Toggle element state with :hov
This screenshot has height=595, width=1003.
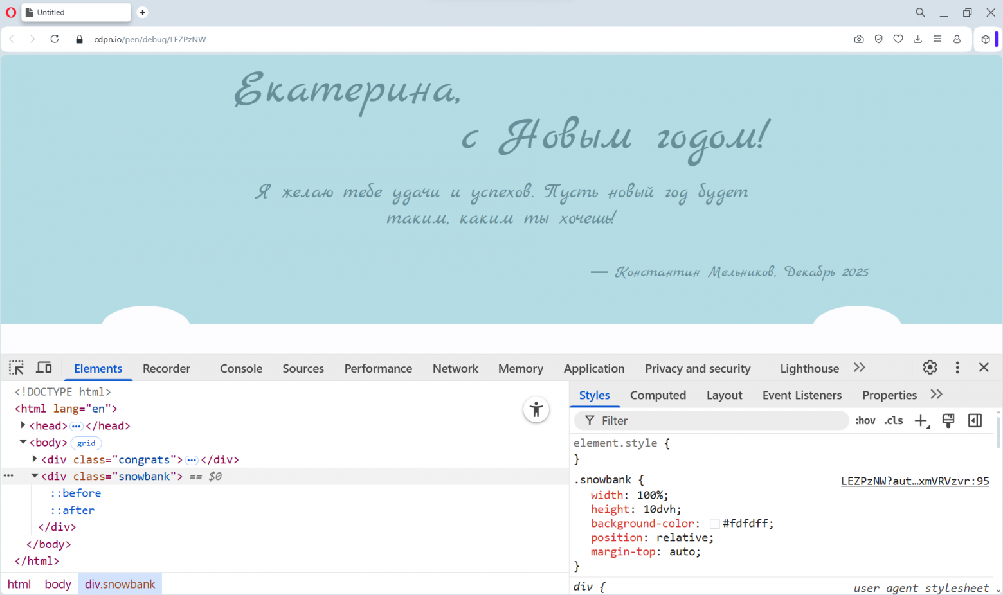[x=865, y=421]
